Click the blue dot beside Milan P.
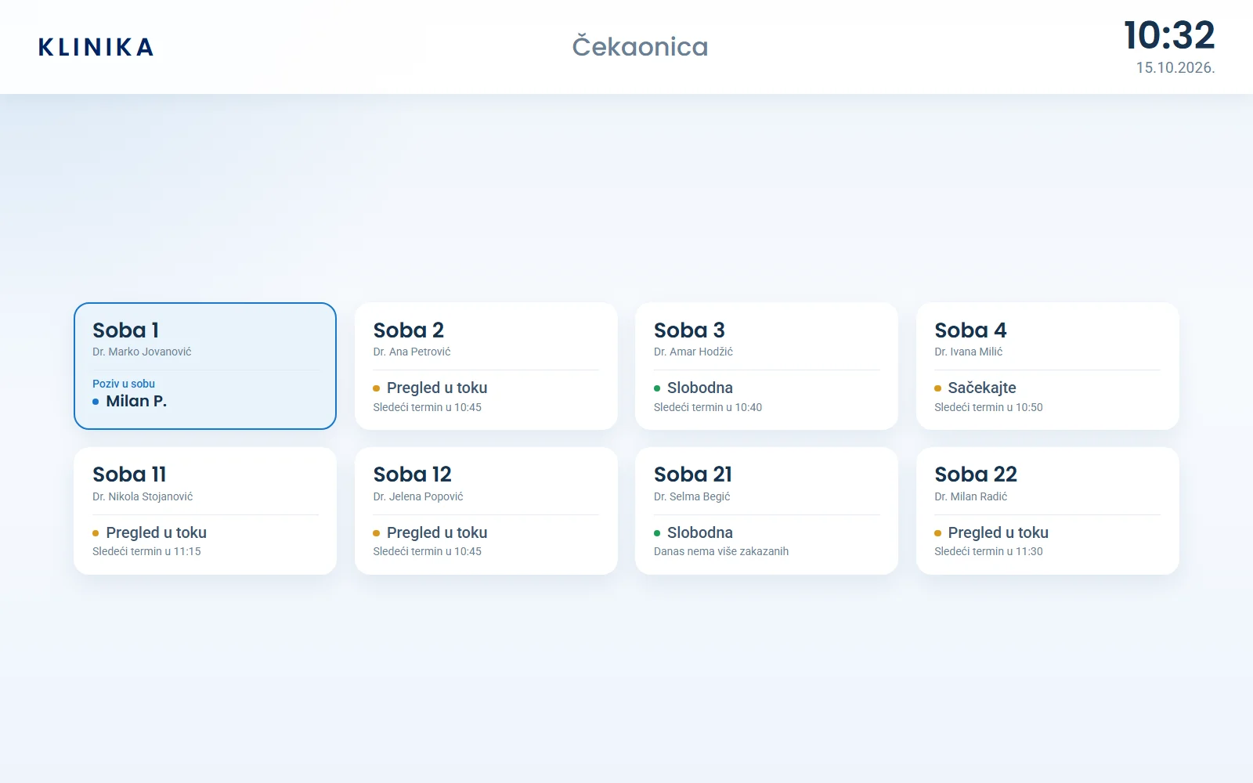This screenshot has height=783, width=1253. 96,402
